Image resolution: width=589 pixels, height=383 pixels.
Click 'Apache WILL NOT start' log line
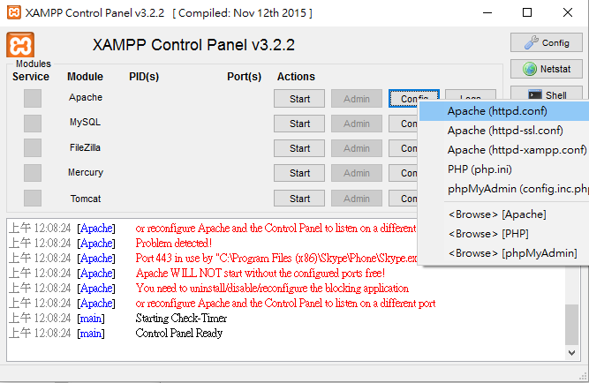tap(260, 274)
